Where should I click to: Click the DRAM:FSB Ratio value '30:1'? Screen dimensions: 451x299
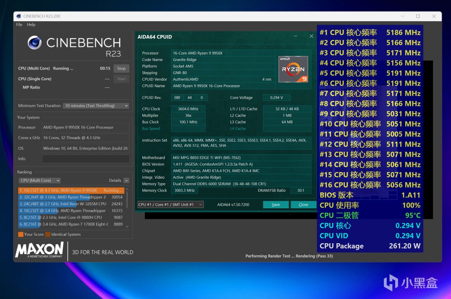pos(301,191)
